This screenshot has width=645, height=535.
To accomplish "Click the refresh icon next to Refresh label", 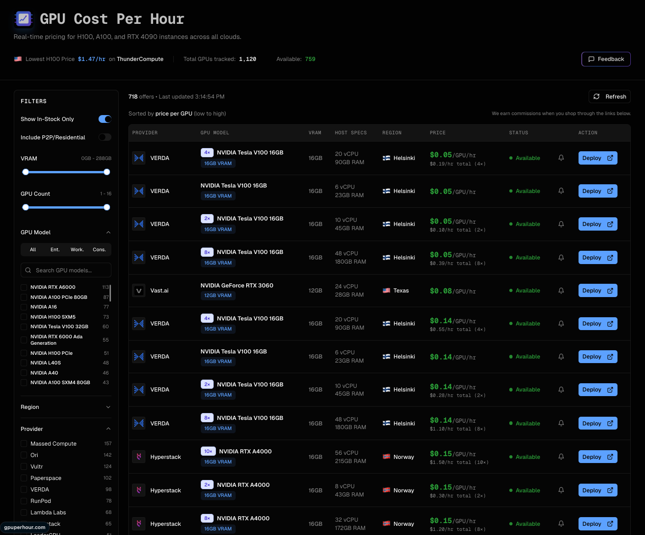I will pos(596,96).
